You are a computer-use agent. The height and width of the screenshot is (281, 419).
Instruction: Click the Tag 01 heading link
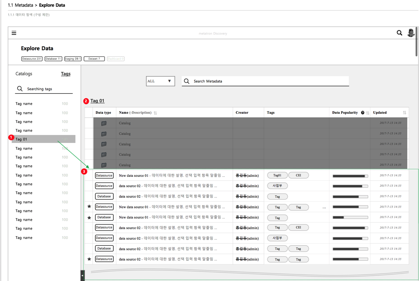tap(97, 101)
